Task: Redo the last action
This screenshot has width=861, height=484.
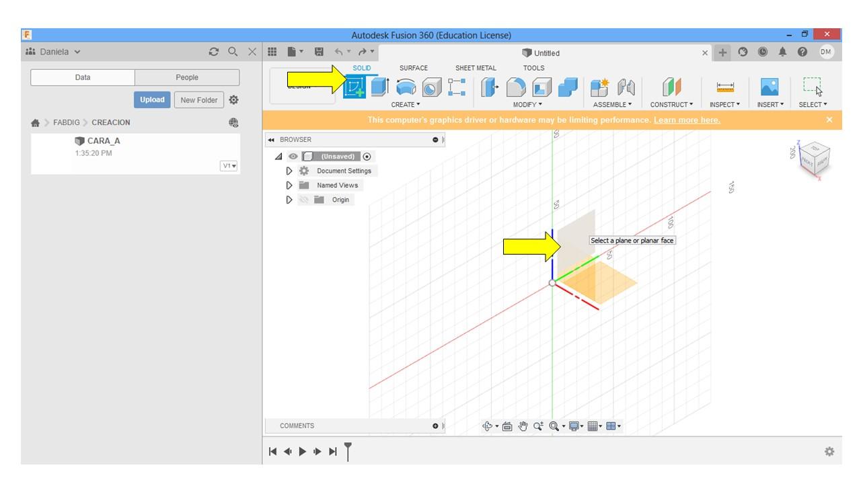Action: click(362, 52)
